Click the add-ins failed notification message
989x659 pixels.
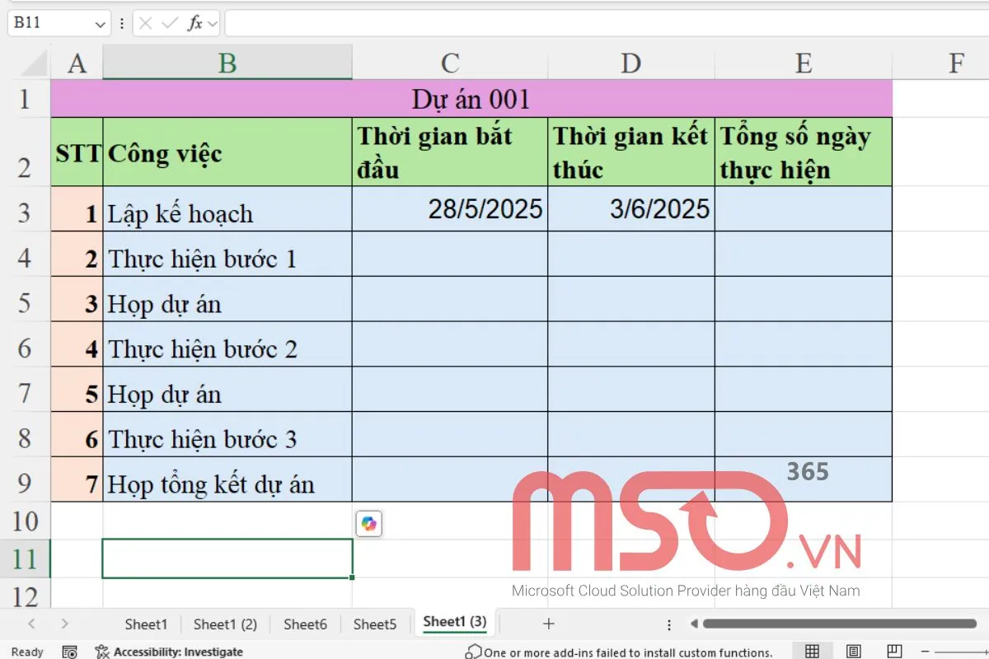pos(618,652)
